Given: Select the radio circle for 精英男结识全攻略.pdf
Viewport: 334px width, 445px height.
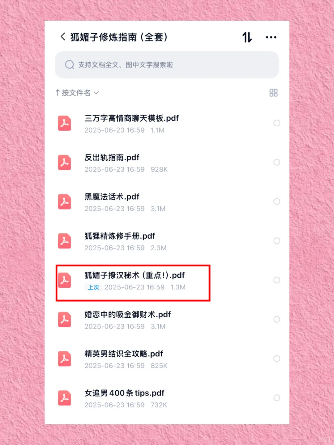Looking at the screenshot, I should click(x=277, y=358).
